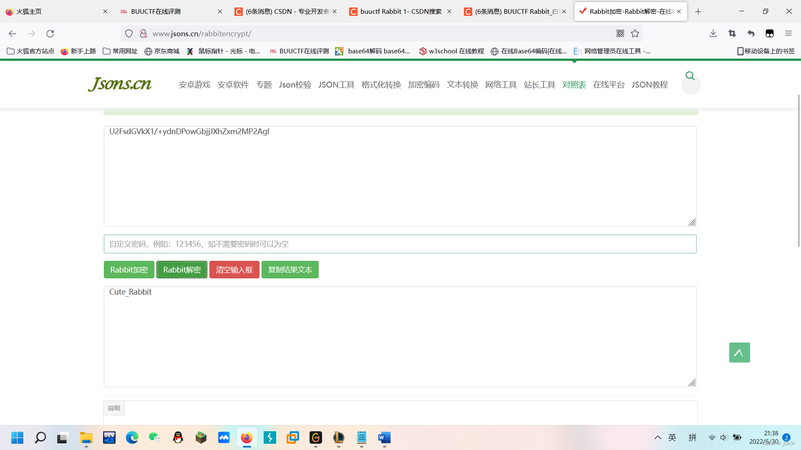Viewport: 801px width, 450px height.
Task: Open the Firefox application menu
Action: click(789, 33)
